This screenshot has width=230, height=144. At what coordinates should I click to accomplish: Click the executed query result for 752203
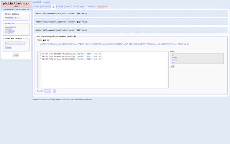click(131, 13)
